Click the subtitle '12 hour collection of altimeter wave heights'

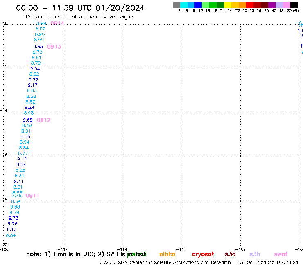(79, 17)
